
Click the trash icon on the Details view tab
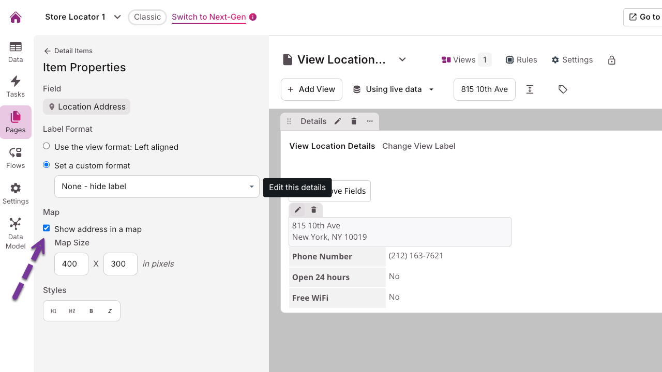click(x=354, y=121)
